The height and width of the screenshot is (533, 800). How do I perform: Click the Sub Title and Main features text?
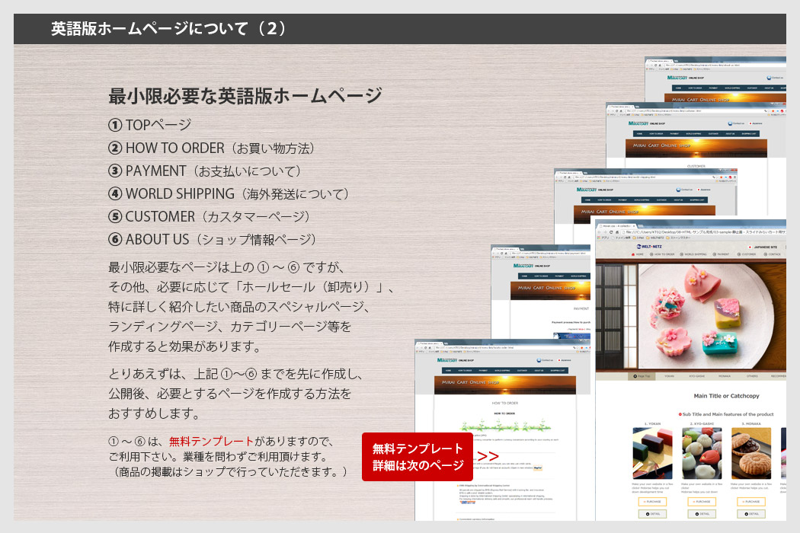pos(727,414)
